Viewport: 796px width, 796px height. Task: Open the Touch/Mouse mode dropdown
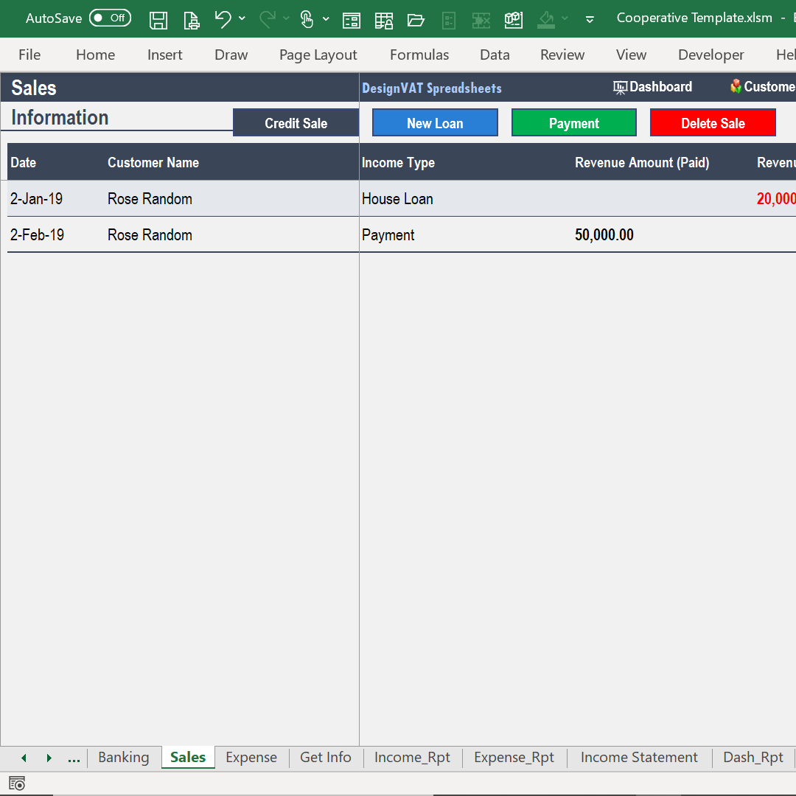pos(326,19)
